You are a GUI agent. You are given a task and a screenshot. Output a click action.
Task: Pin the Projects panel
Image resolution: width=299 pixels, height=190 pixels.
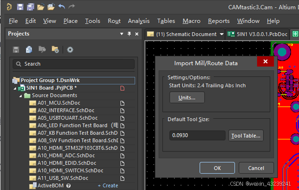point(129,34)
